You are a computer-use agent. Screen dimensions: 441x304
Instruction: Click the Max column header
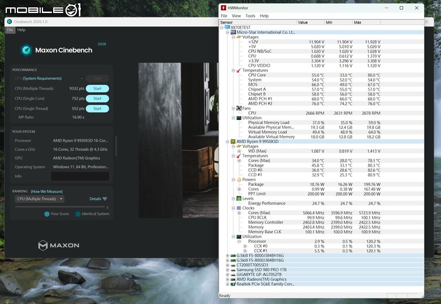366,22
